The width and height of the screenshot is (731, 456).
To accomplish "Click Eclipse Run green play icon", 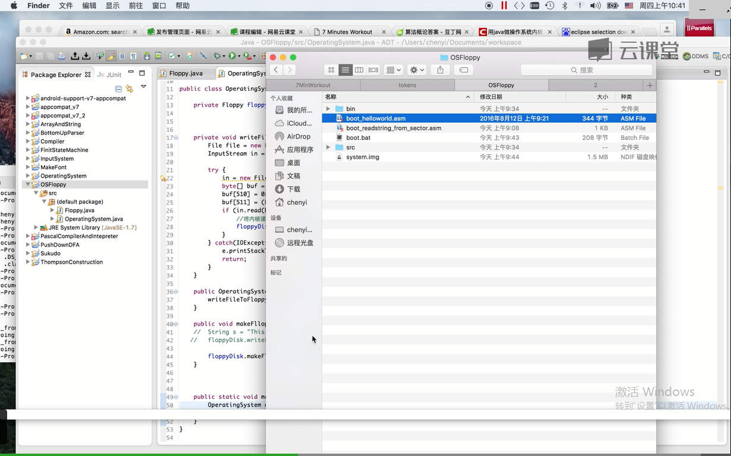I will (232, 56).
